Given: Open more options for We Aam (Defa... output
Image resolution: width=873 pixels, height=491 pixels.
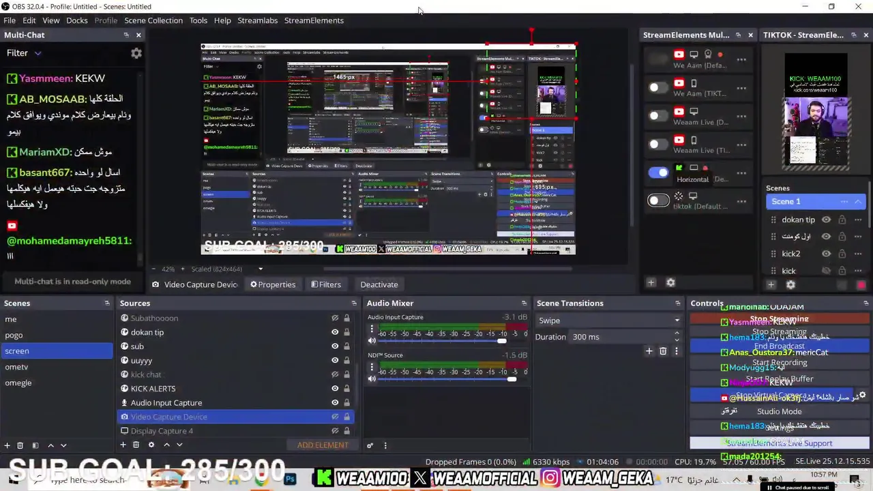Looking at the screenshot, I should pyautogui.click(x=741, y=59).
